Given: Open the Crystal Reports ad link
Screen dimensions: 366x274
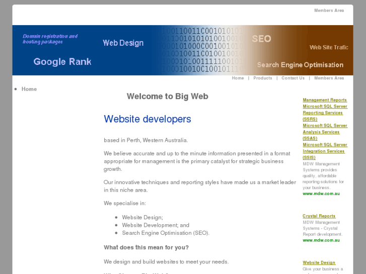Looking at the screenshot, I should pyautogui.click(x=319, y=216).
